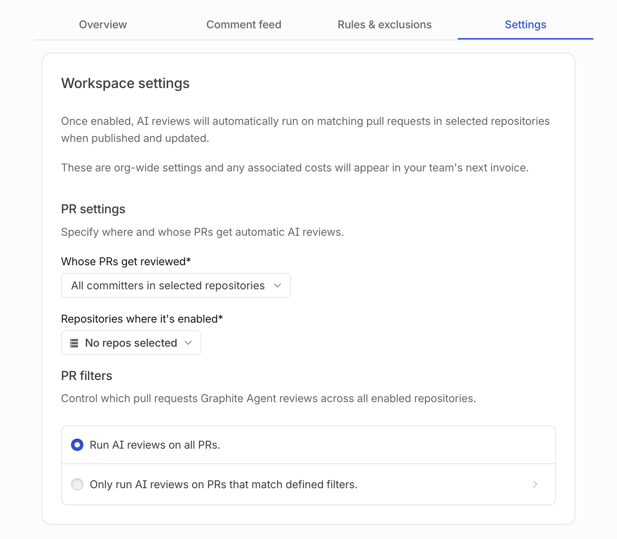Open Rules & exclusions tab
The height and width of the screenshot is (539, 617).
385,24
